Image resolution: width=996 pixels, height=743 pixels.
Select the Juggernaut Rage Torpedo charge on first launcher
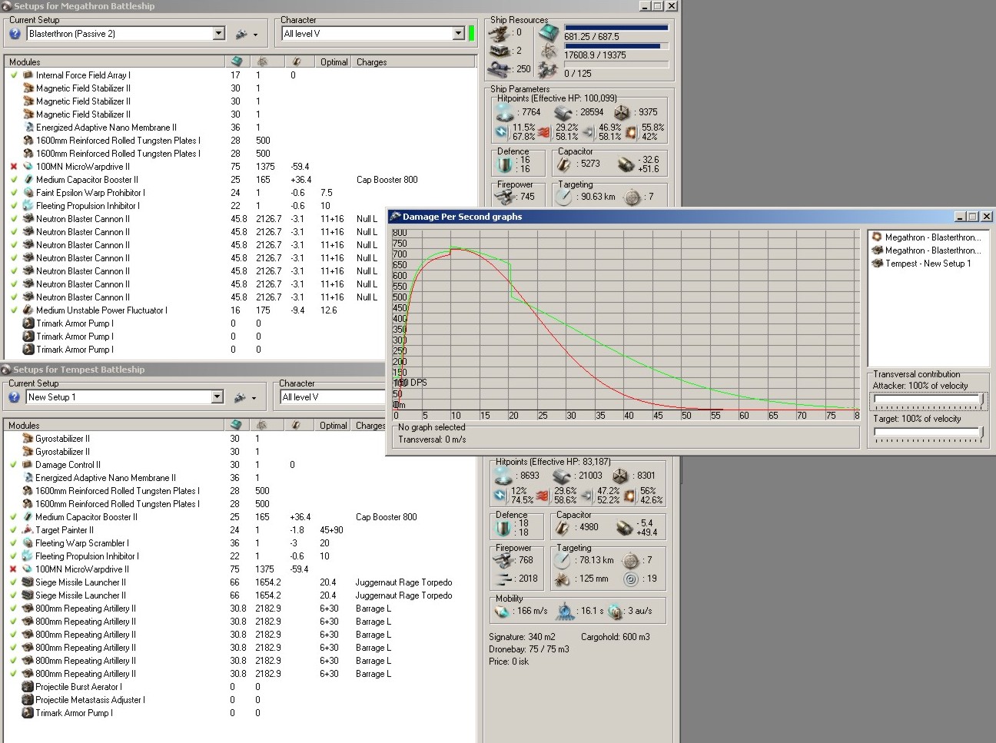403,582
